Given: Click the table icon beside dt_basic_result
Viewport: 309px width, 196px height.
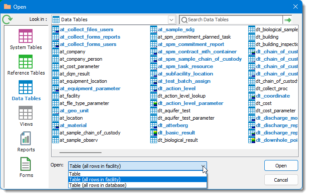Looking at the screenshot, I should (x=154, y=133).
